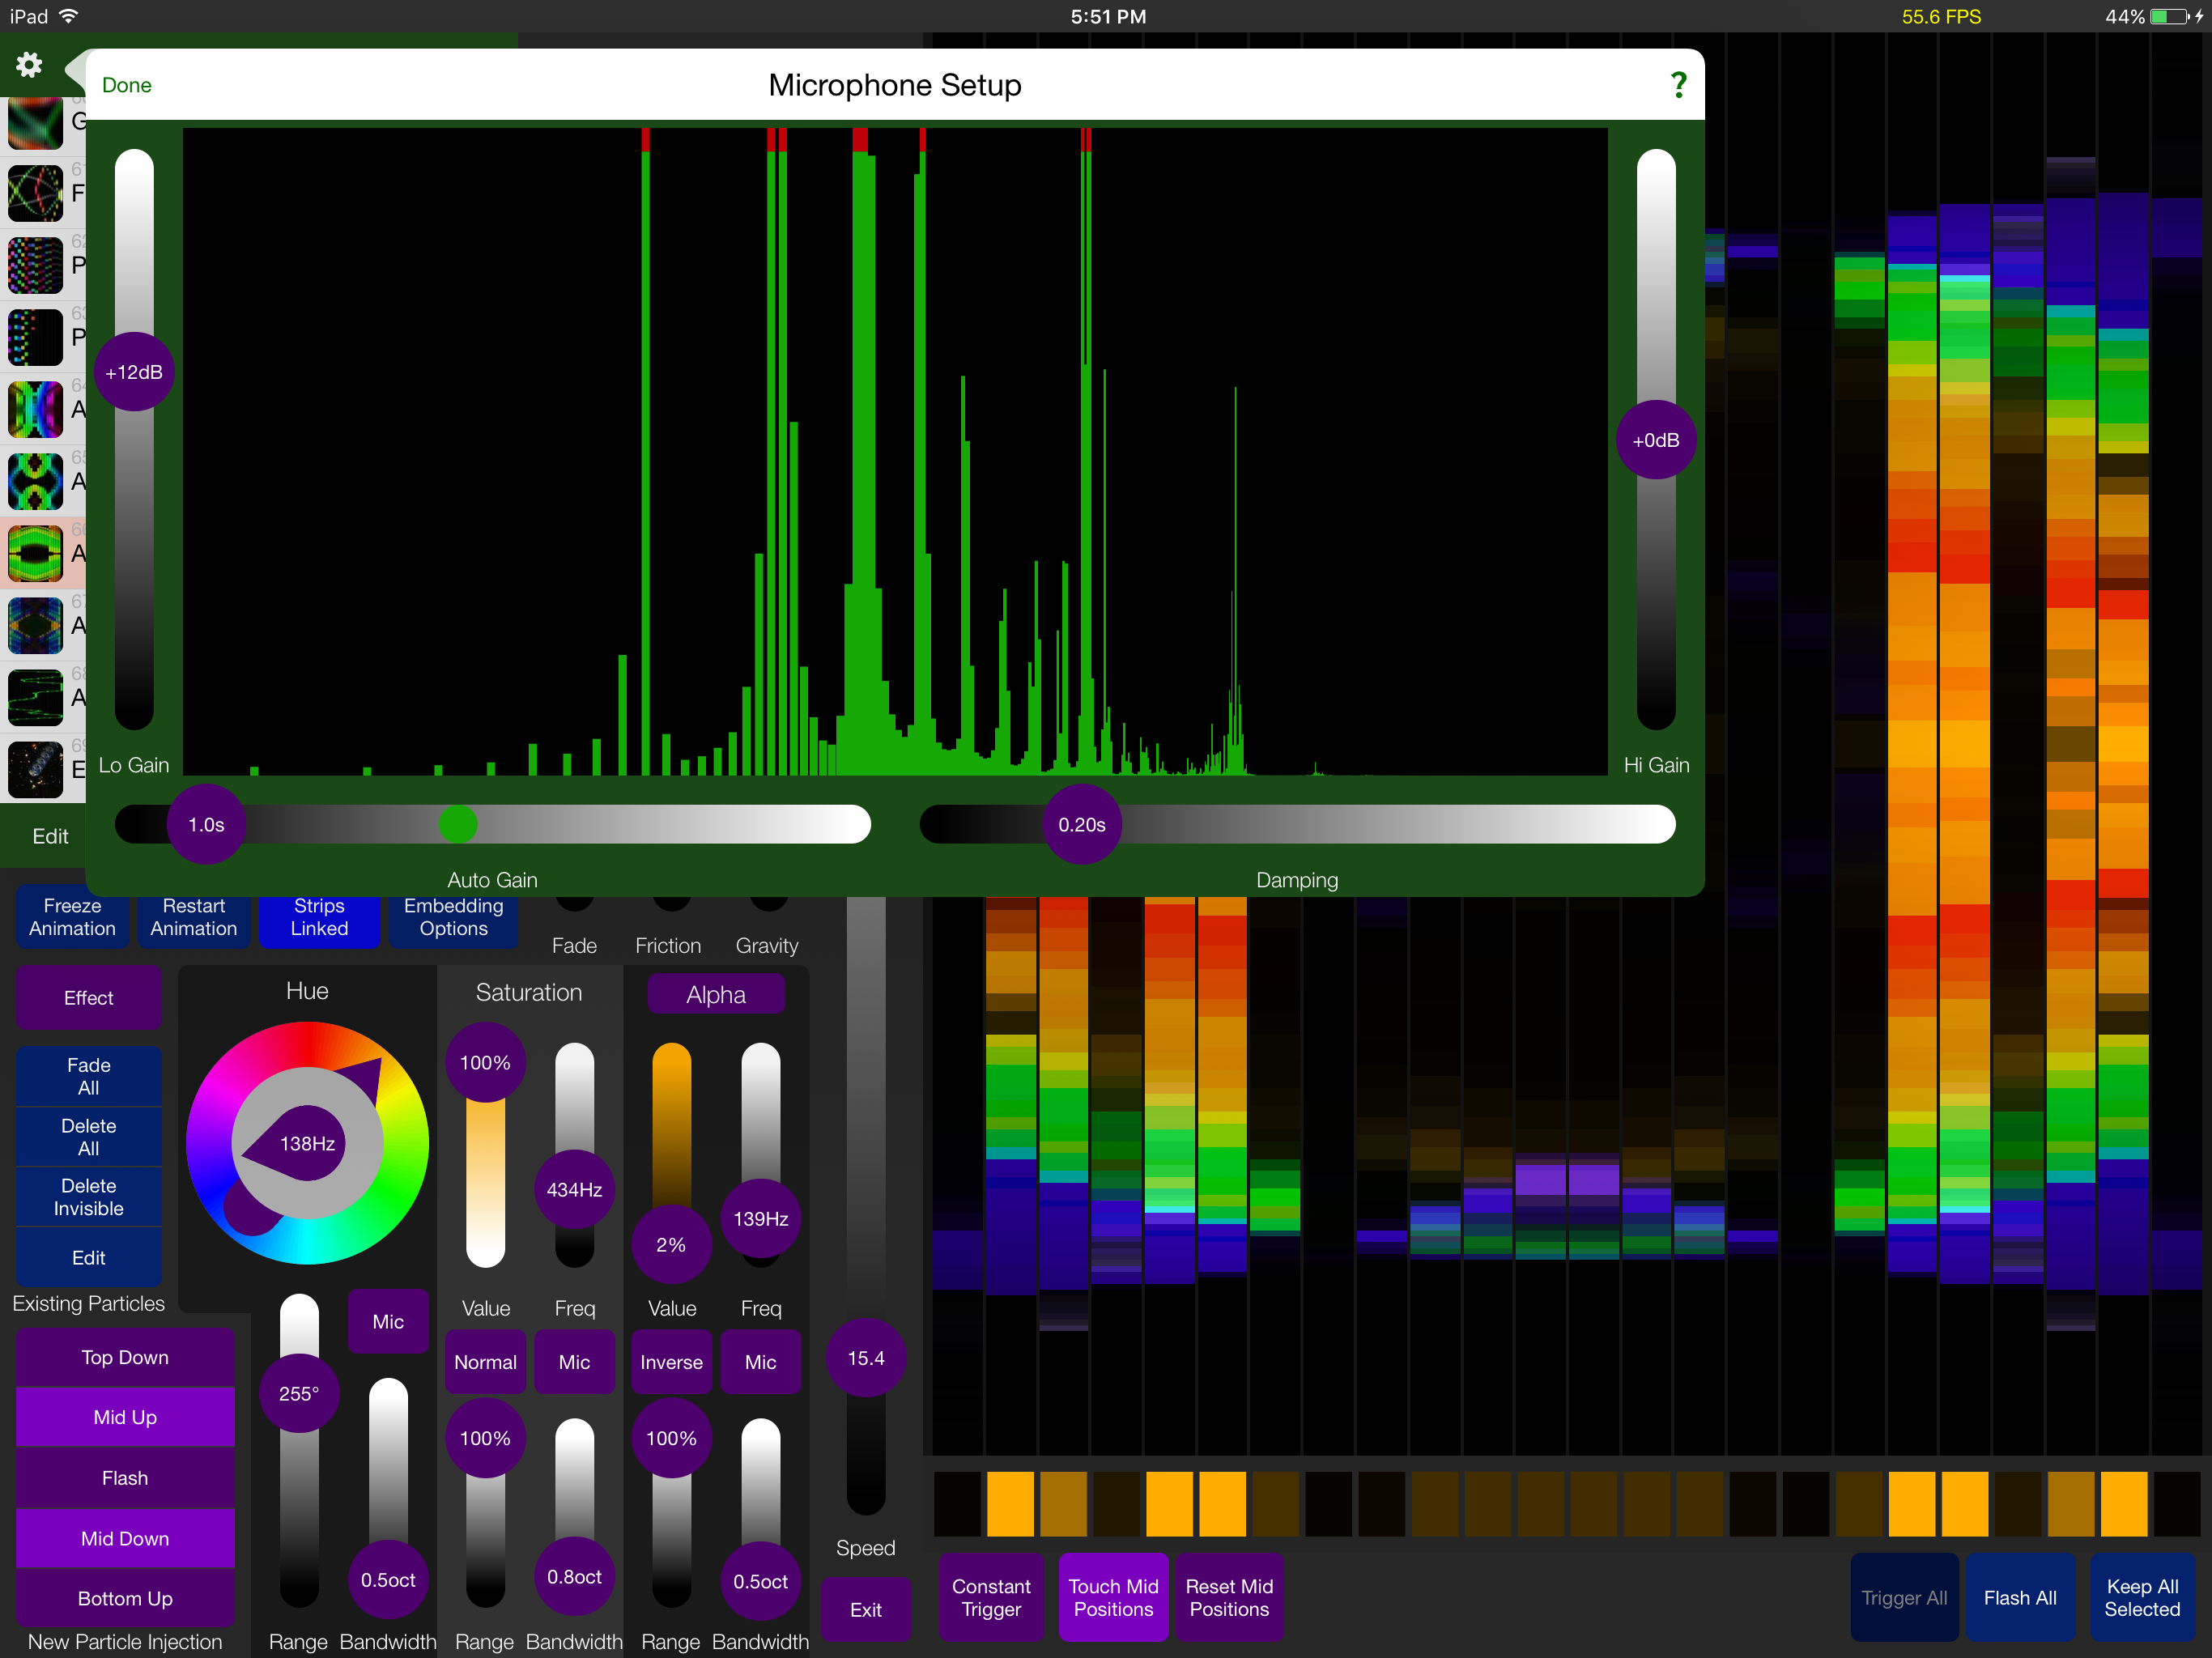2212x1658 pixels.
Task: Open the settings gear icon
Action: click(29, 65)
